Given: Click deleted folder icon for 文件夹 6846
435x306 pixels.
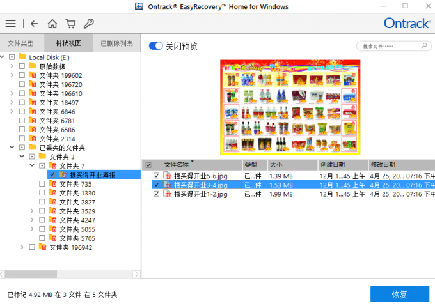Looking at the screenshot, I should 33,111.
